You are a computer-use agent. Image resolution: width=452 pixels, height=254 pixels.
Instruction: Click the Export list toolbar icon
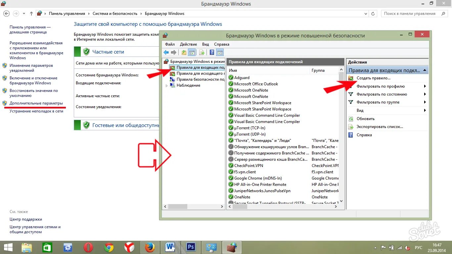[202, 52]
